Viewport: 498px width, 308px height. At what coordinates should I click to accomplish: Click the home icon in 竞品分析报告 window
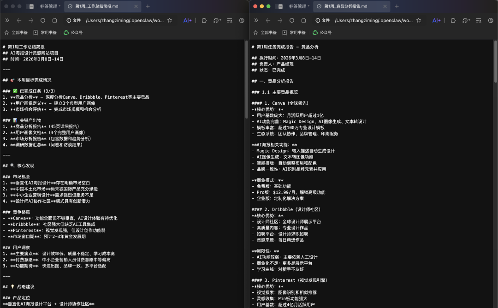pyautogui.click(x=304, y=20)
